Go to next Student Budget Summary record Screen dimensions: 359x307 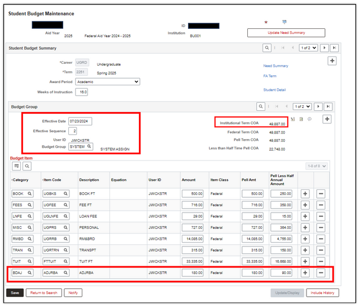pos(325,47)
